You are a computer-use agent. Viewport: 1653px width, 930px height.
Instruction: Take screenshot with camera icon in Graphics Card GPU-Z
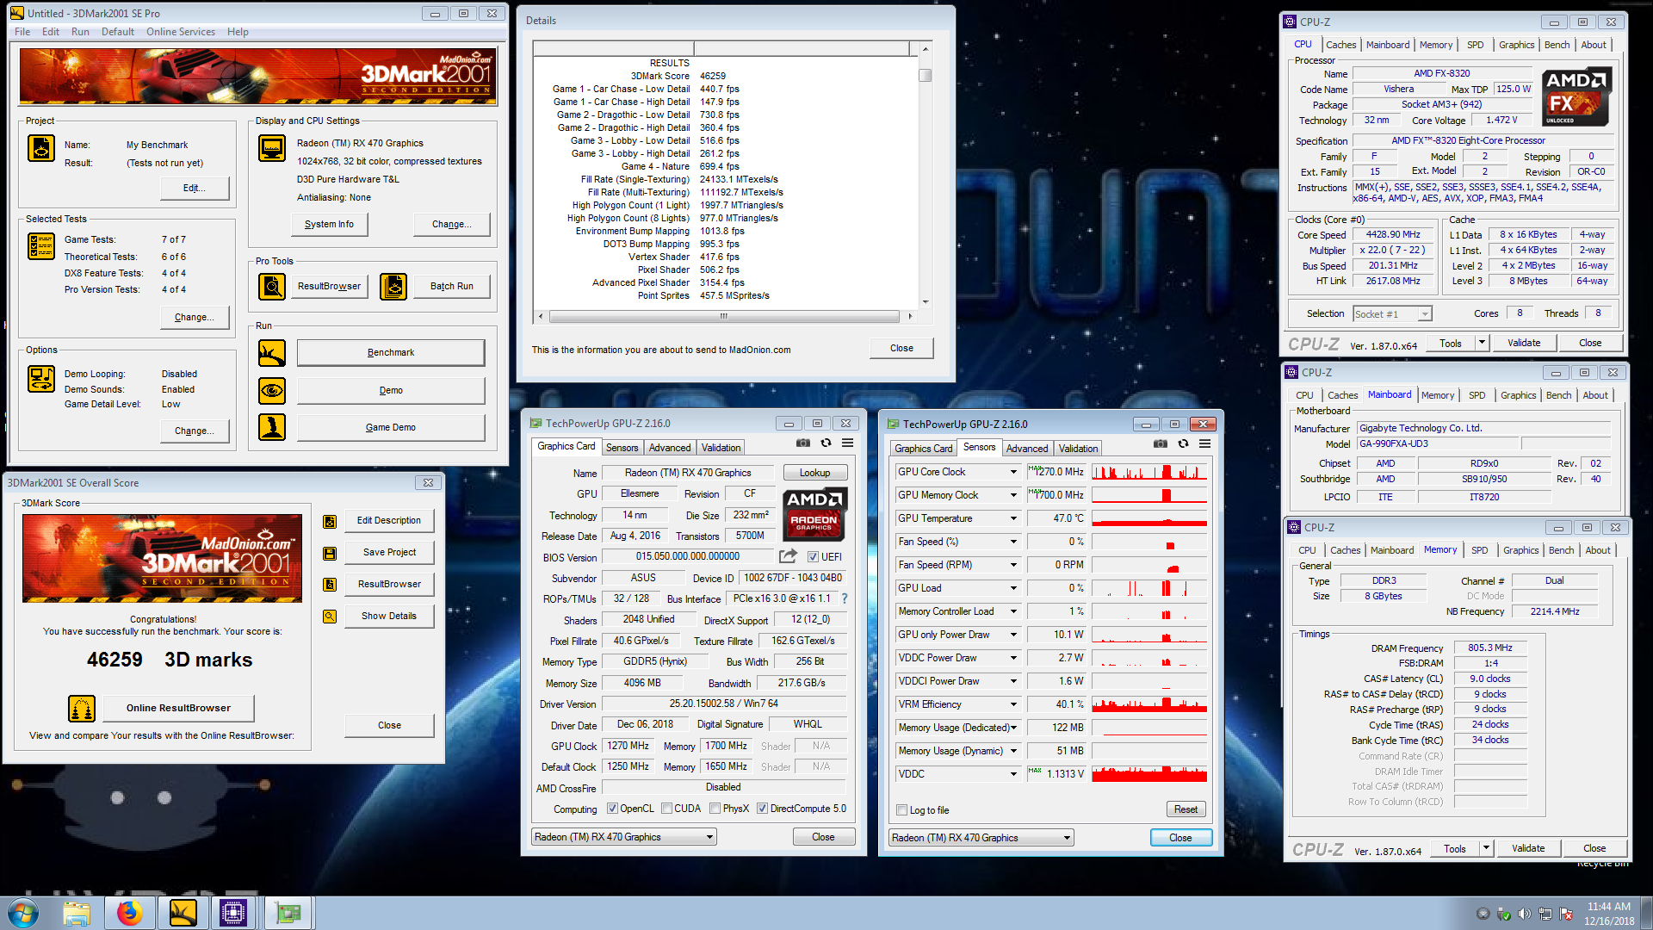803,443
